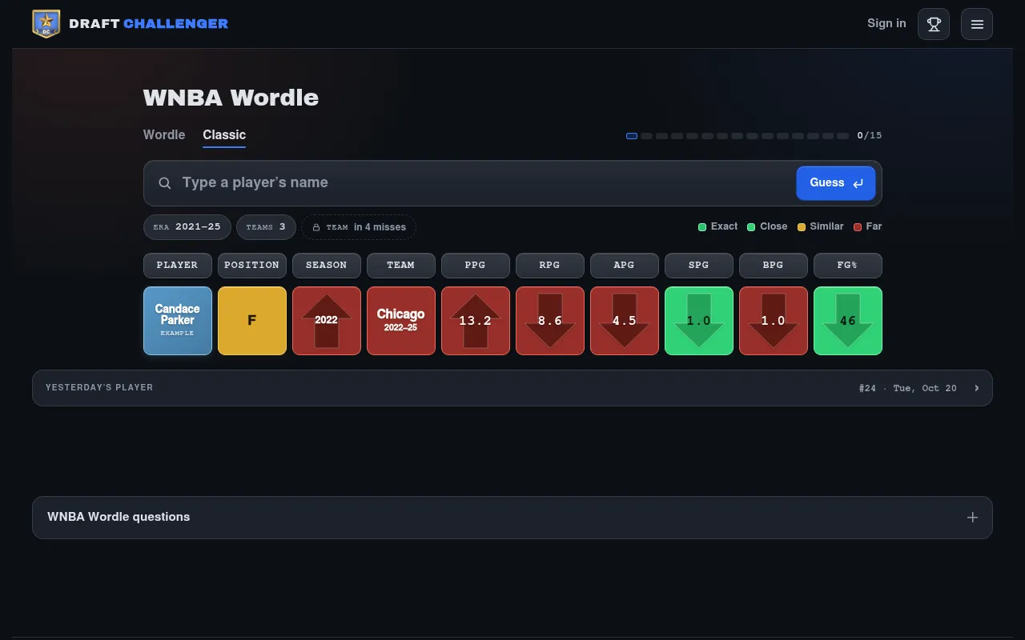Click the POSITION column header
This screenshot has height=640, width=1025.
[252, 266]
